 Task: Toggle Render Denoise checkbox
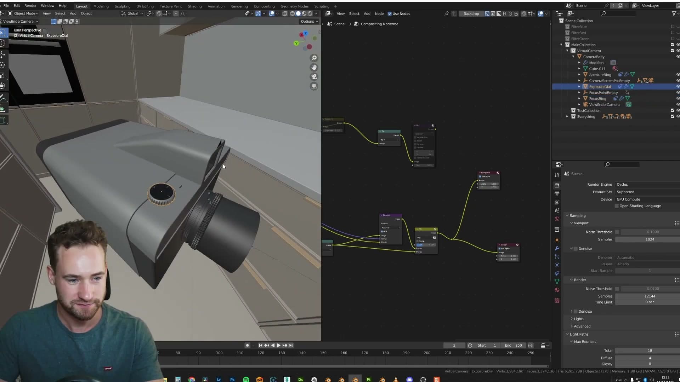pos(576,312)
